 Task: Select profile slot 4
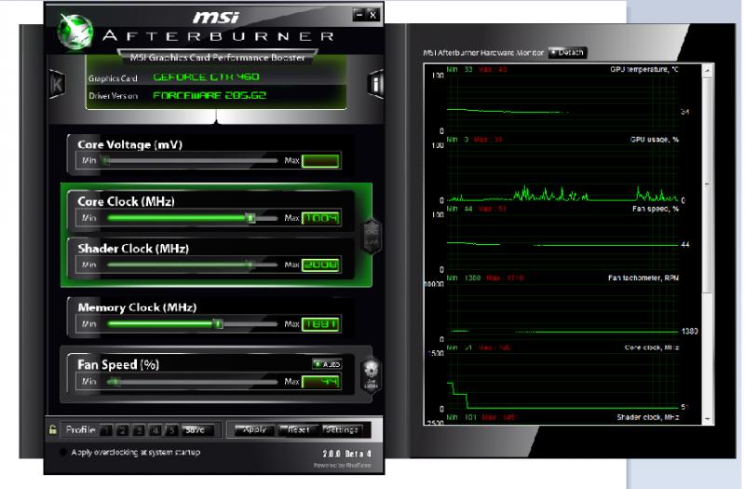155,430
